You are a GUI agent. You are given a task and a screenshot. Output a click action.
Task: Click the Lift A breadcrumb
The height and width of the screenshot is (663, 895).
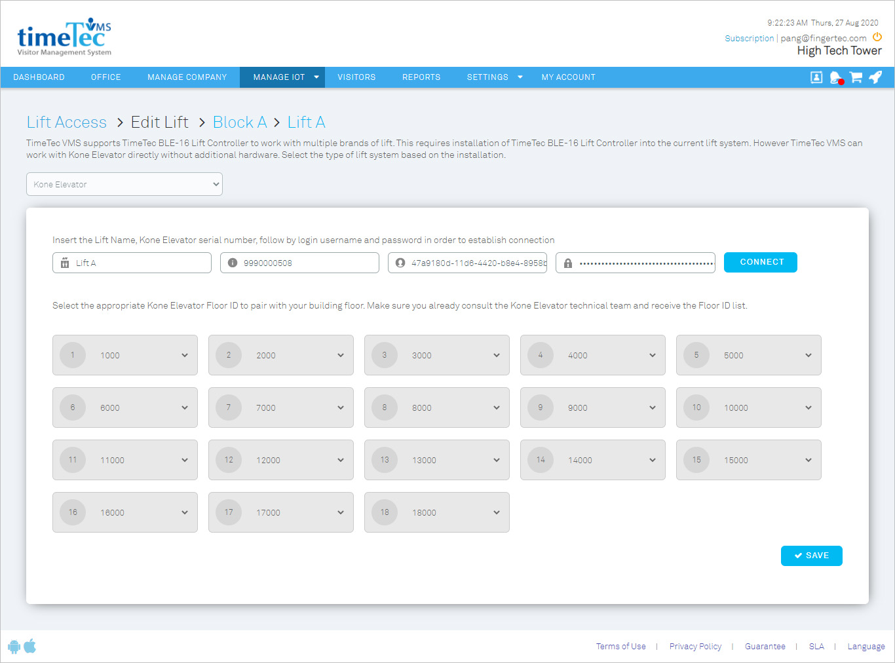click(306, 123)
